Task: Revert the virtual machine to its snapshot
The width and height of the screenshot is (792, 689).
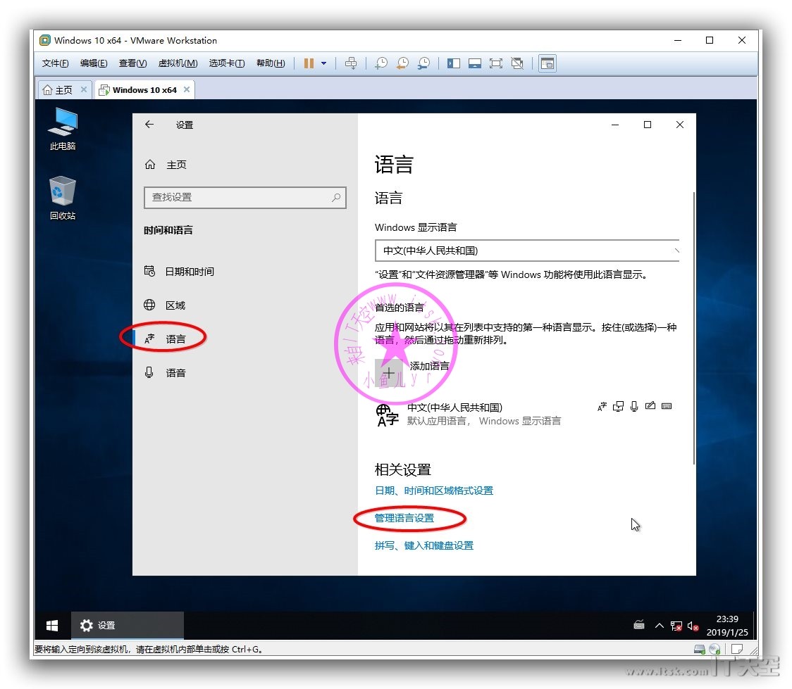Action: point(402,63)
